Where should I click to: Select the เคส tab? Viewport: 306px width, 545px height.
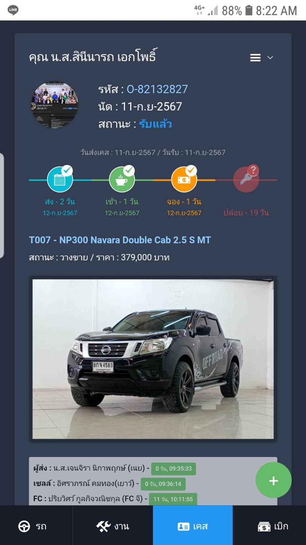pos(193,526)
